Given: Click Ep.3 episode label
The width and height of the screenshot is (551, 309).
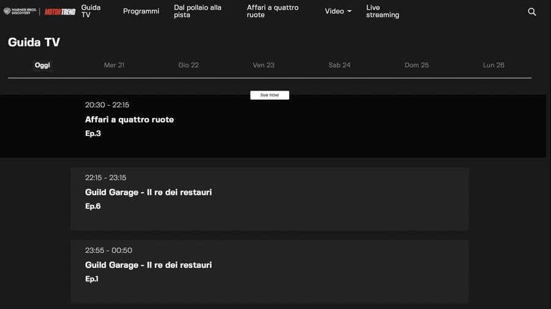Looking at the screenshot, I should coord(93,133).
